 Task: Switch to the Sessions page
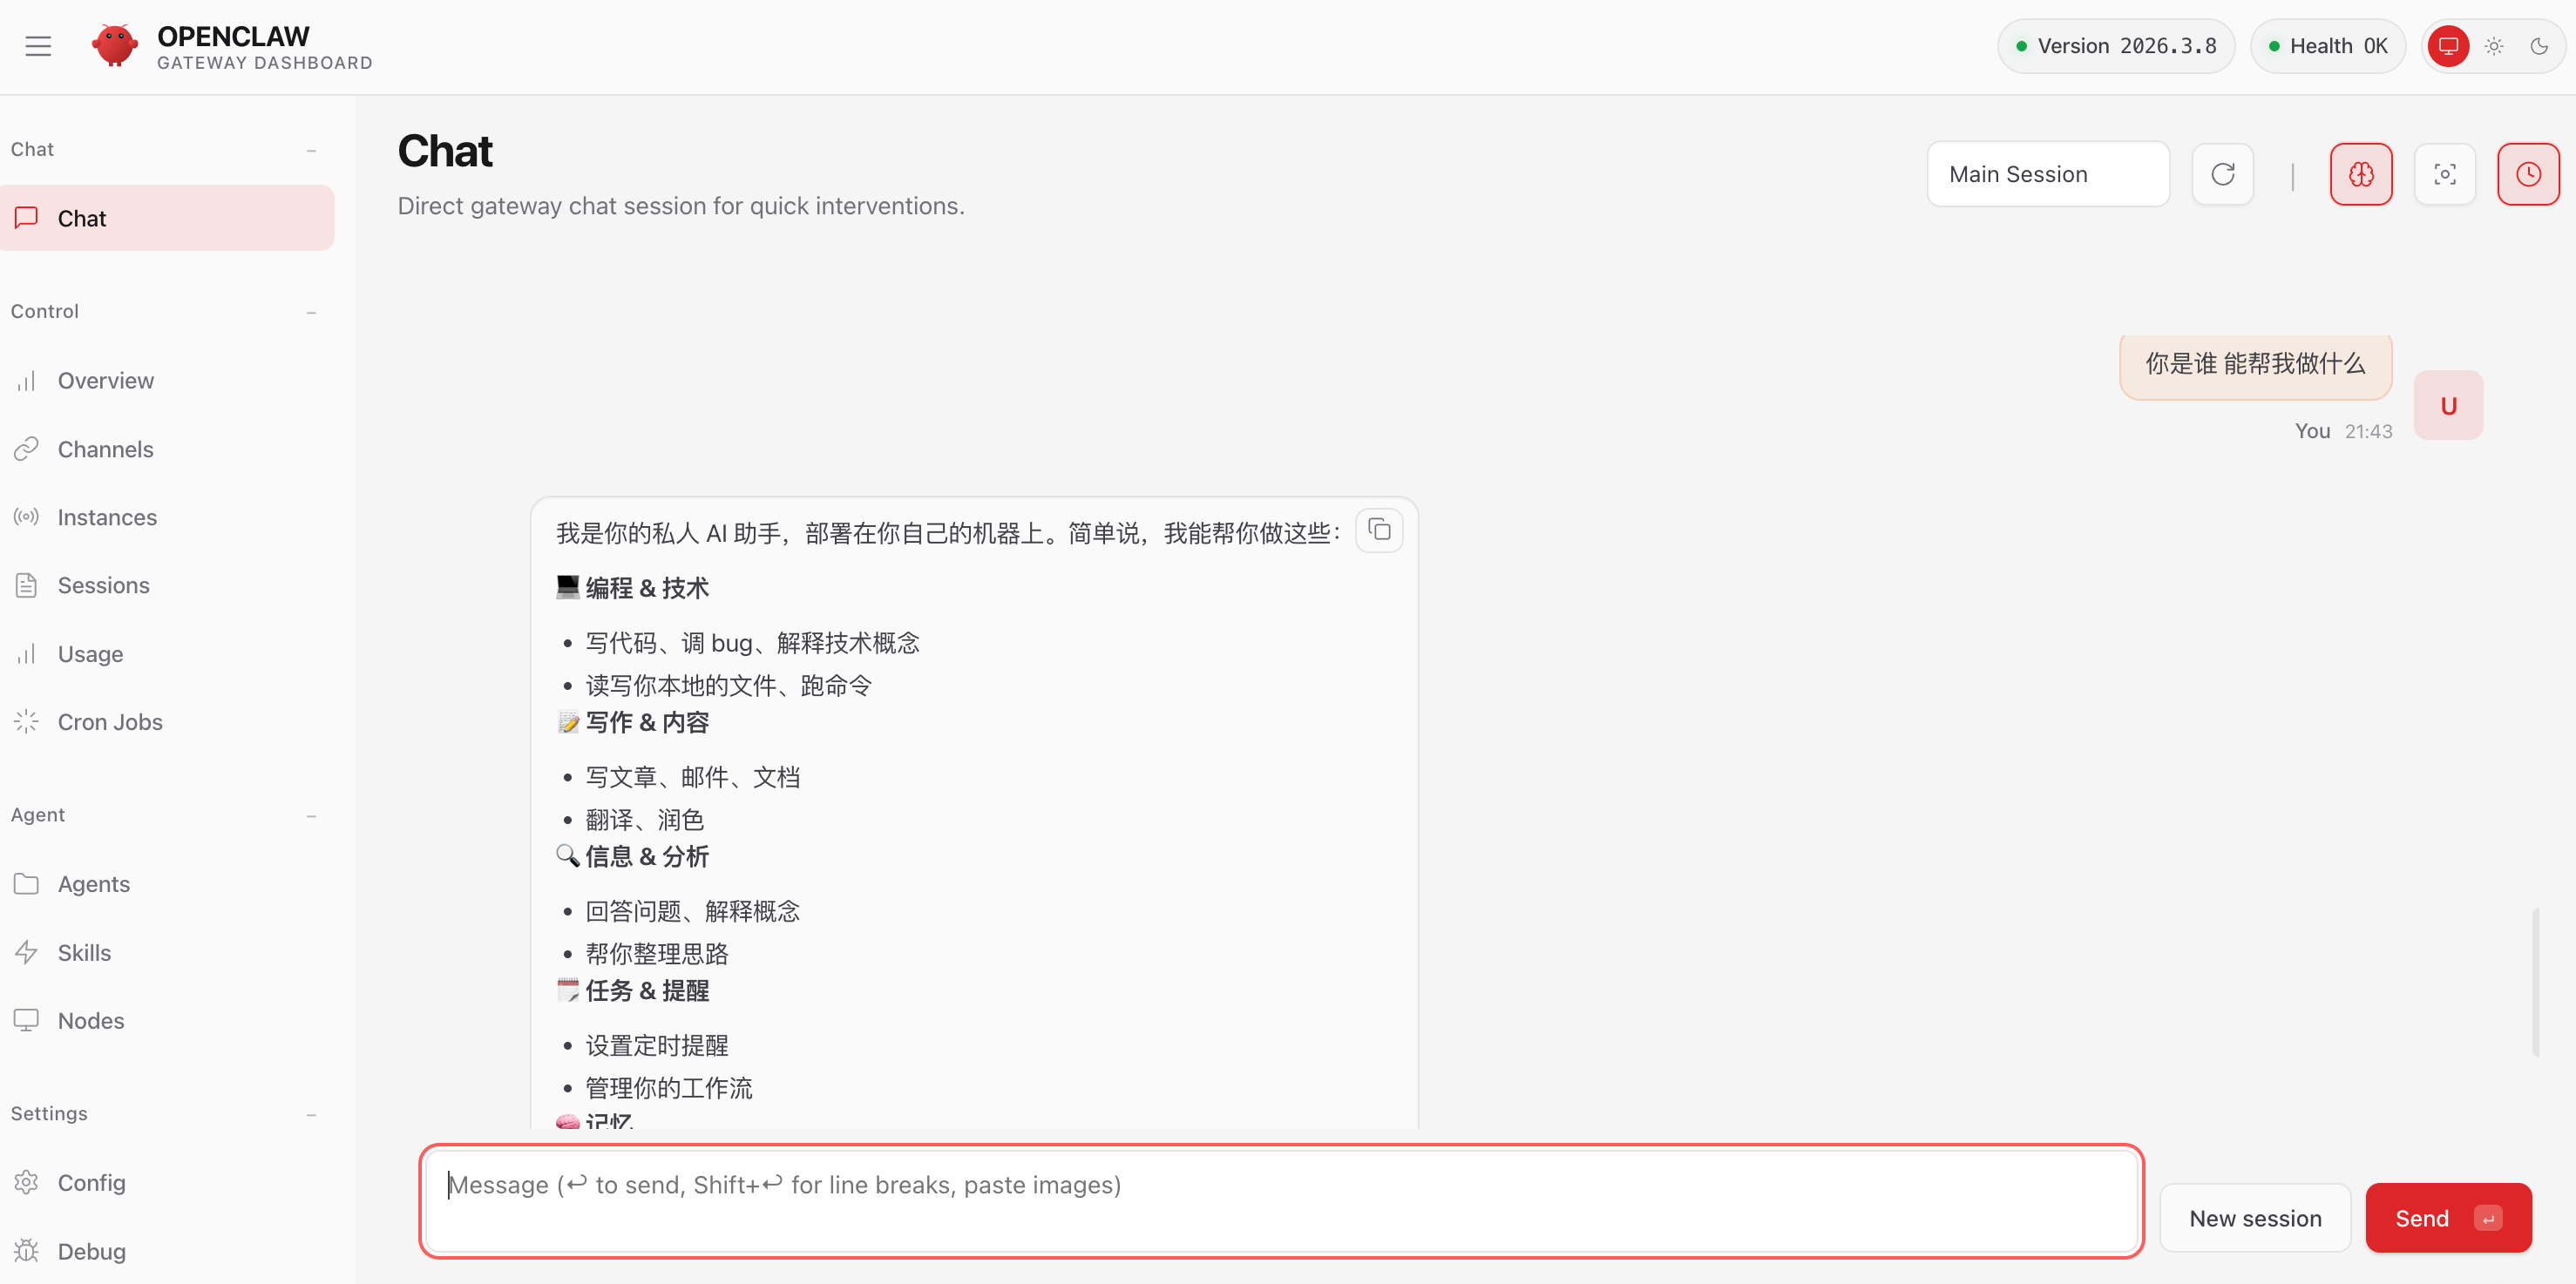pos(103,585)
